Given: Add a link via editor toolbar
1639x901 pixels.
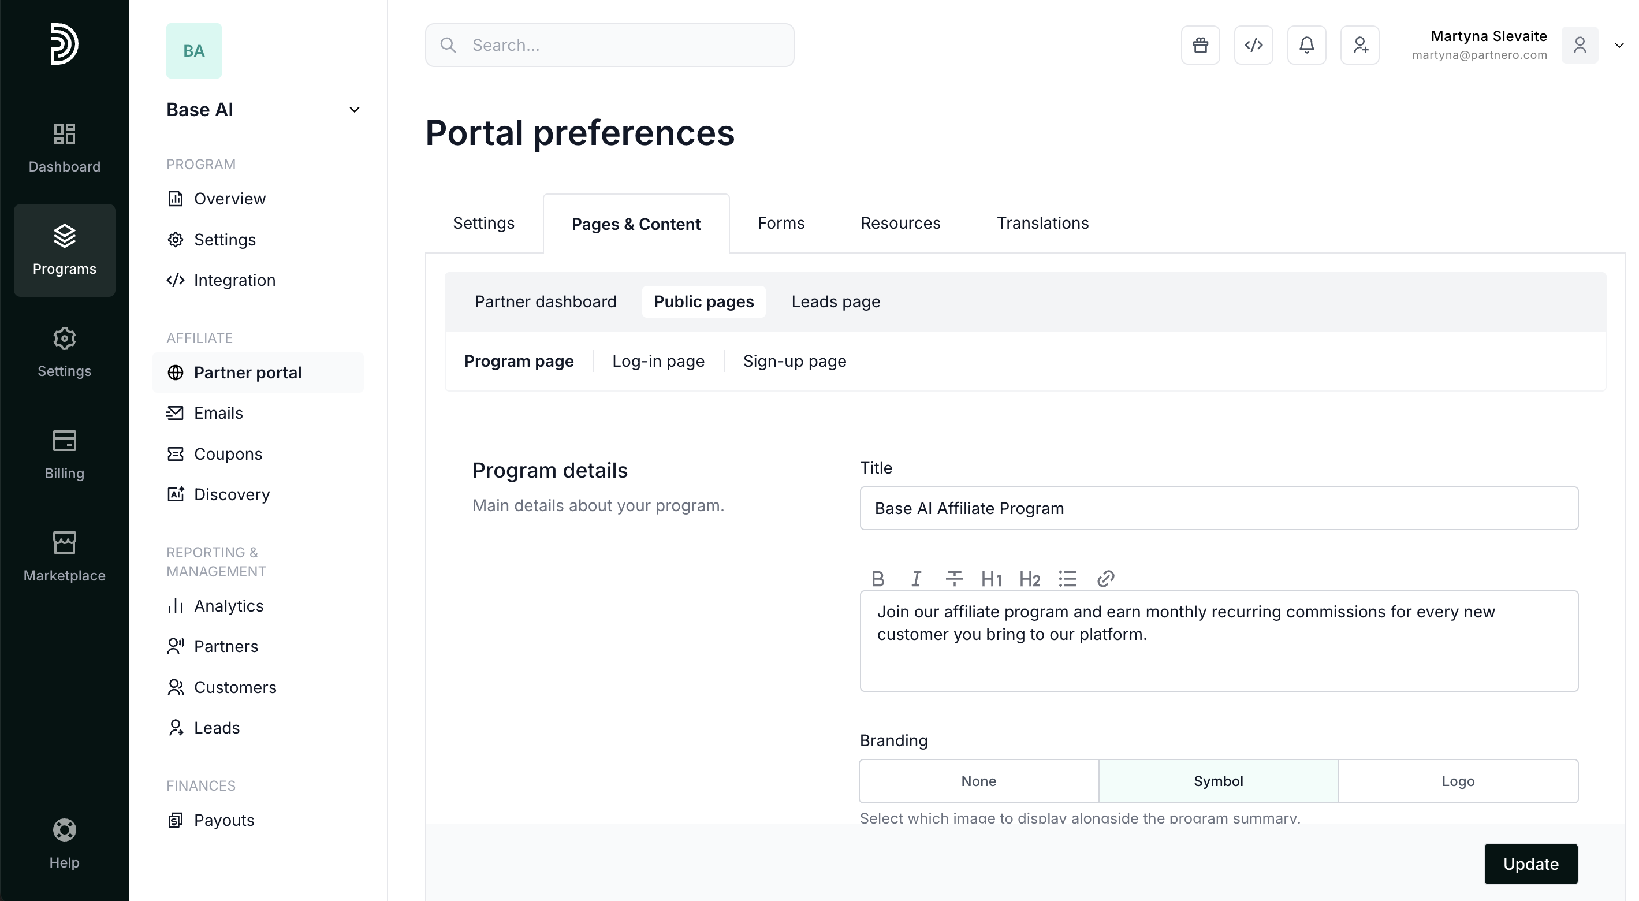Looking at the screenshot, I should (1105, 578).
